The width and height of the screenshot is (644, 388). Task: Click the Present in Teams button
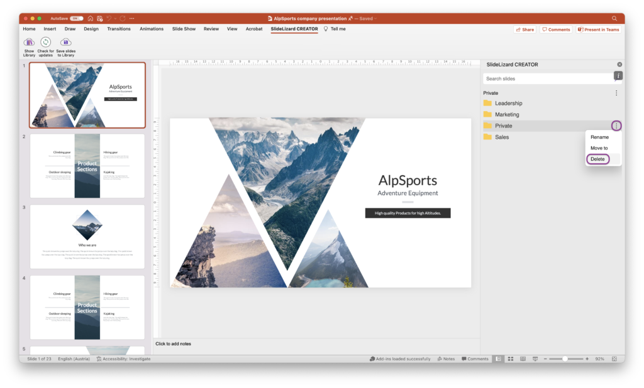[599, 30]
